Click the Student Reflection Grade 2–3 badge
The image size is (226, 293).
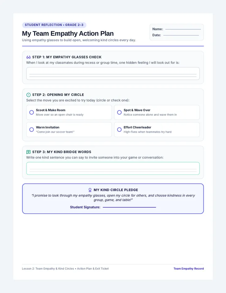(54, 25)
